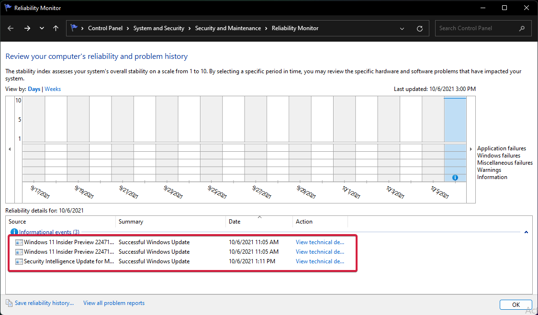Screen dimensions: 538x315
Task: Refresh the Reliability Monitor page
Action: click(420, 28)
